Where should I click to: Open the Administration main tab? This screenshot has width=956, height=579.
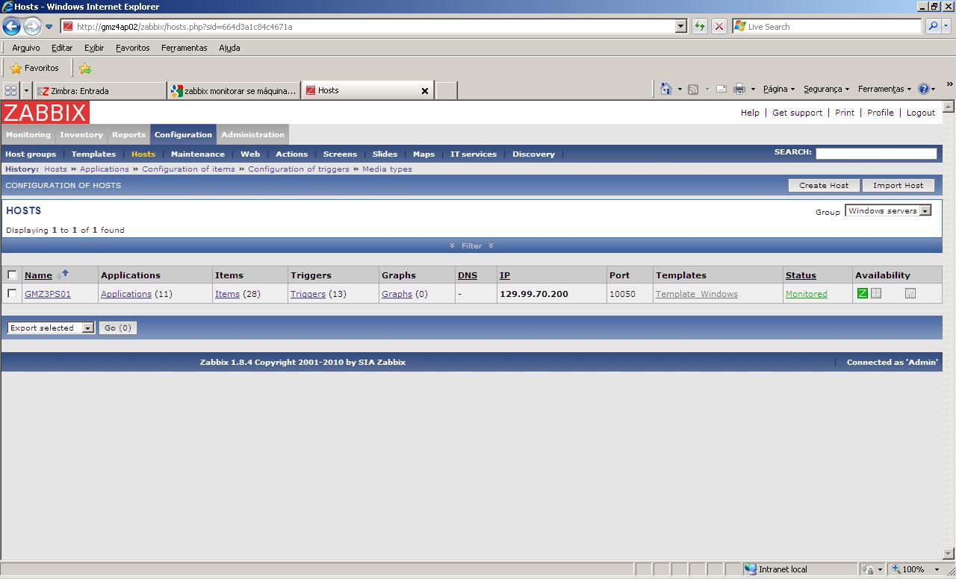252,135
